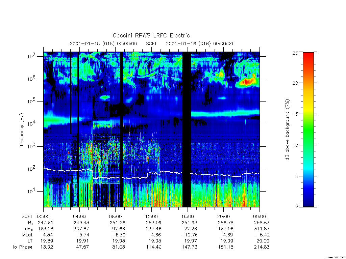Click the R_J value 249.43

pyautogui.click(x=81, y=223)
